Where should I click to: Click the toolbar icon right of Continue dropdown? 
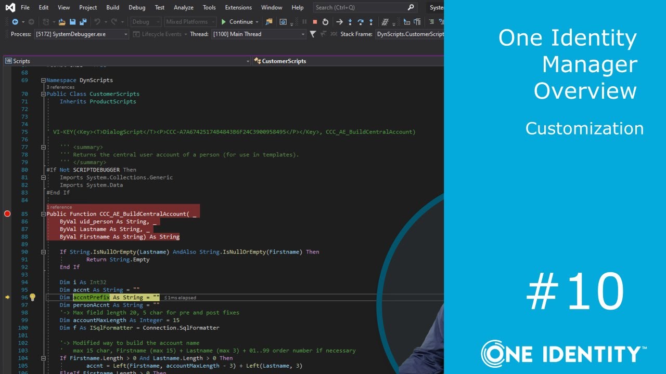pos(269,22)
